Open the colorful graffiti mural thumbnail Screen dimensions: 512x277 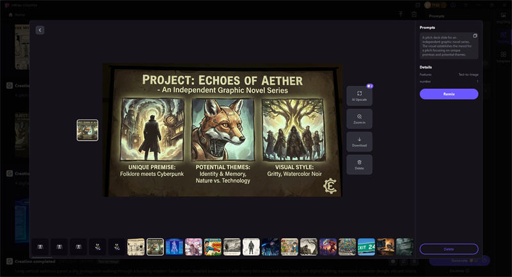click(x=347, y=247)
